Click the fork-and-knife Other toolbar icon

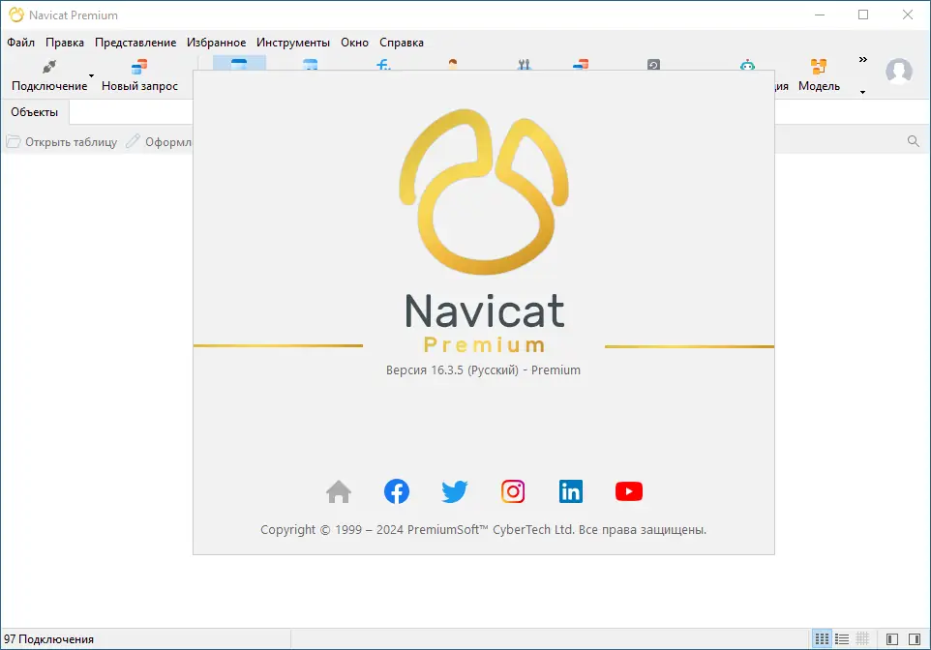coord(524,64)
